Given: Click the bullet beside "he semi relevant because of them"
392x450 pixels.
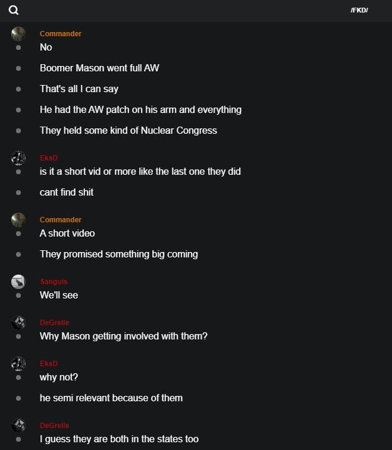Looking at the screenshot, I should [18, 398].
